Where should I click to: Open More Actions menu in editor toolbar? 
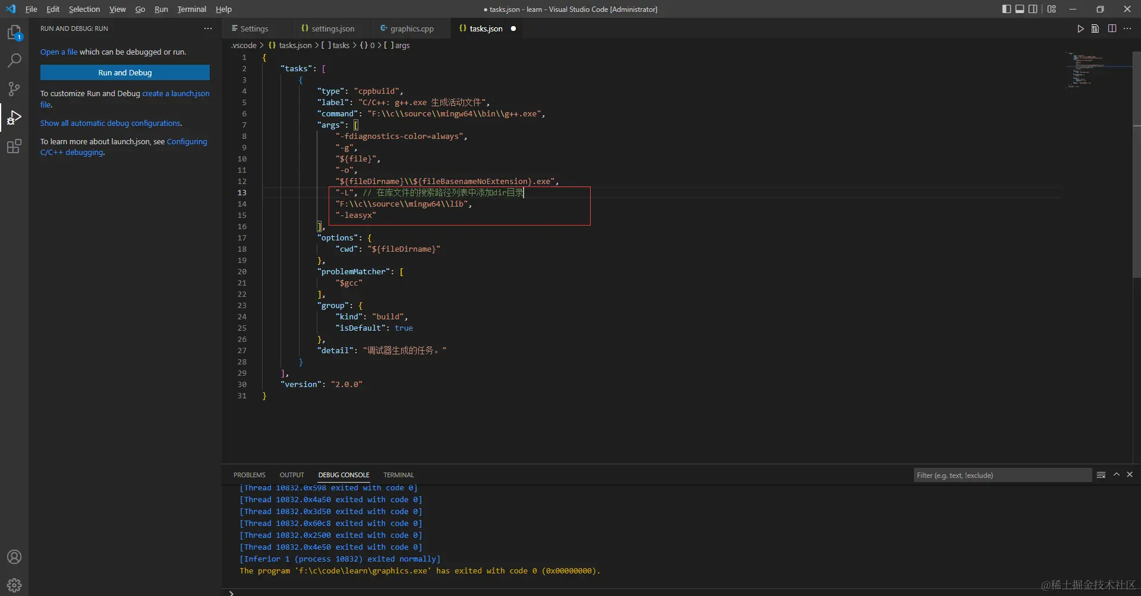(x=1128, y=28)
